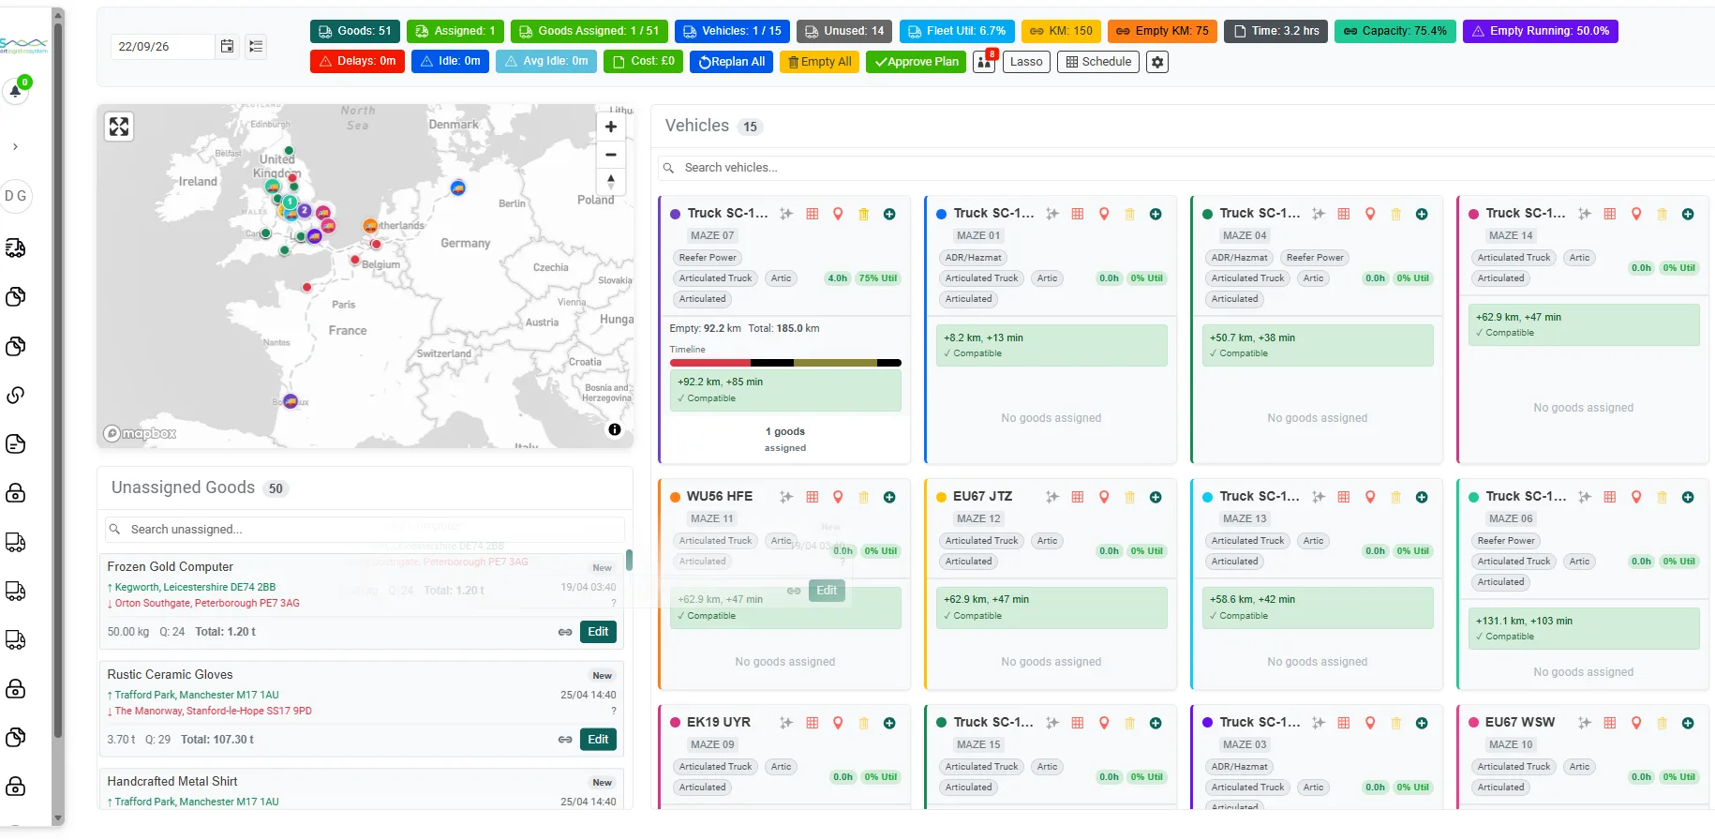The width and height of the screenshot is (1715, 840).
Task: Edit the Frozen Gold Computer goods
Action: tap(599, 632)
